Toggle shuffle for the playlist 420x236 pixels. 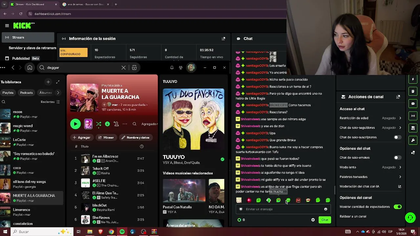(98, 124)
